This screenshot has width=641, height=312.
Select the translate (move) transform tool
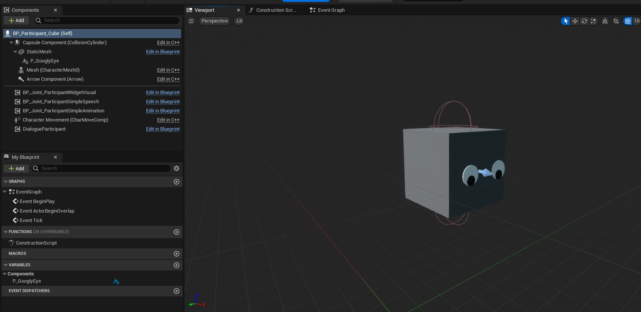click(575, 21)
